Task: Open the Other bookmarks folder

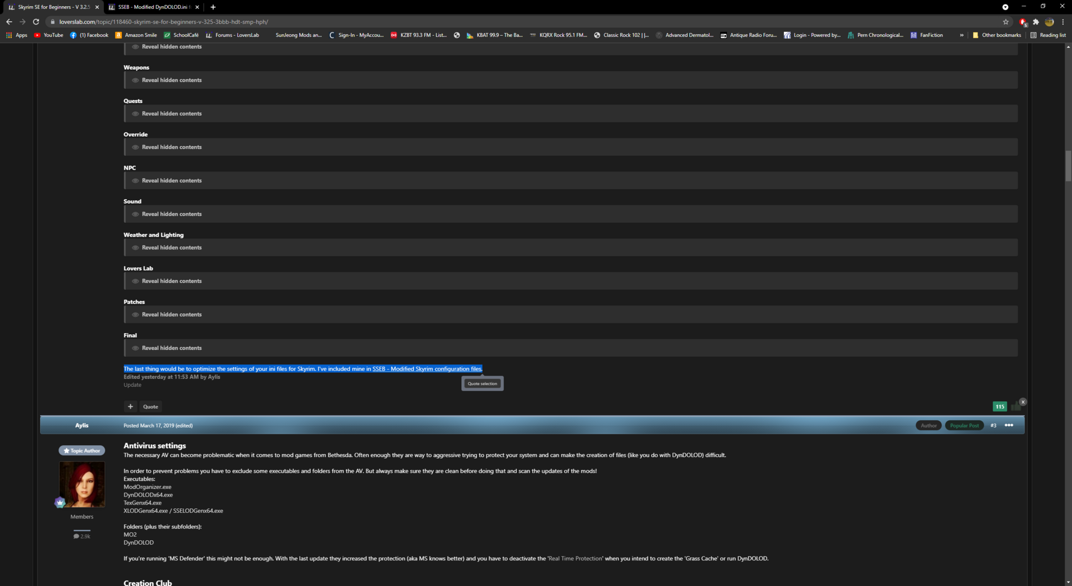Action: point(997,35)
